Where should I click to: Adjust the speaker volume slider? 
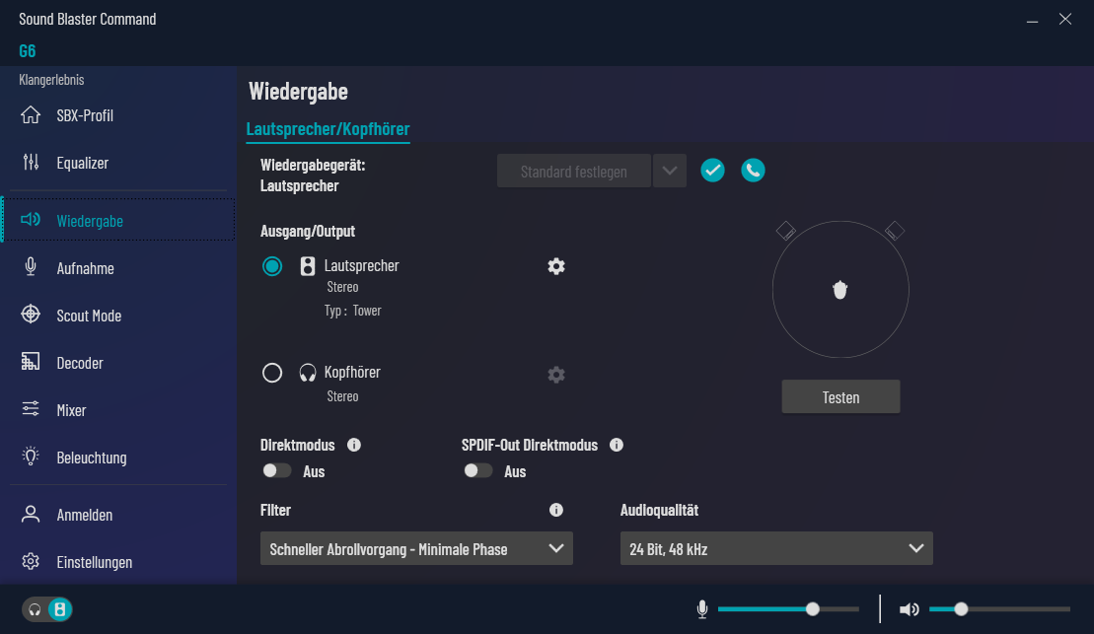[x=1000, y=609]
